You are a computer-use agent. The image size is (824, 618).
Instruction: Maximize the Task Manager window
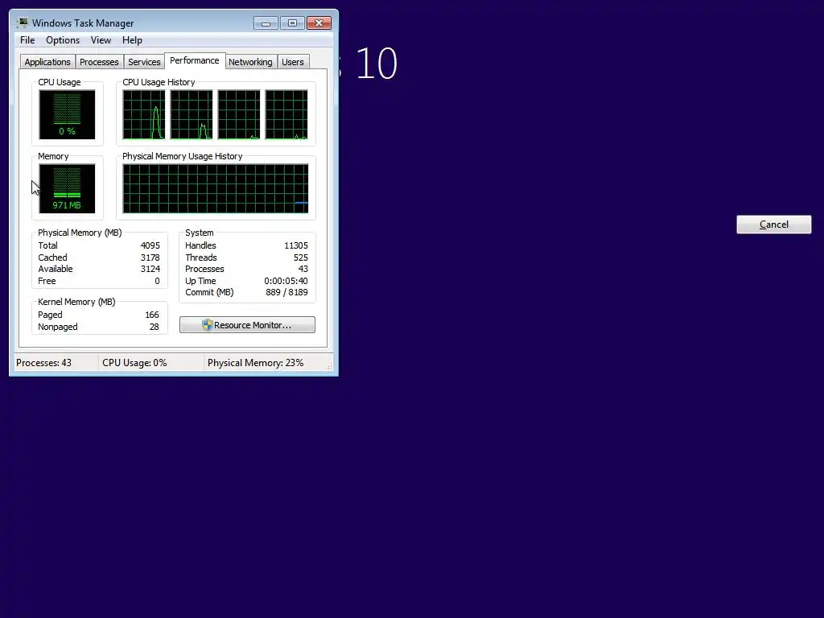292,23
